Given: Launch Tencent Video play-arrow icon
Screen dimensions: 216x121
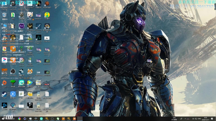Looking at the screenshot, I should click(x=30, y=83).
